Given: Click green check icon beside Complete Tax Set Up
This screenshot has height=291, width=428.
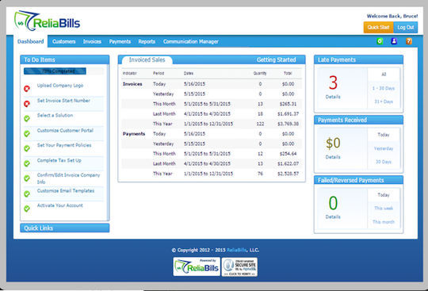Looking at the screenshot, I should click(27, 163).
